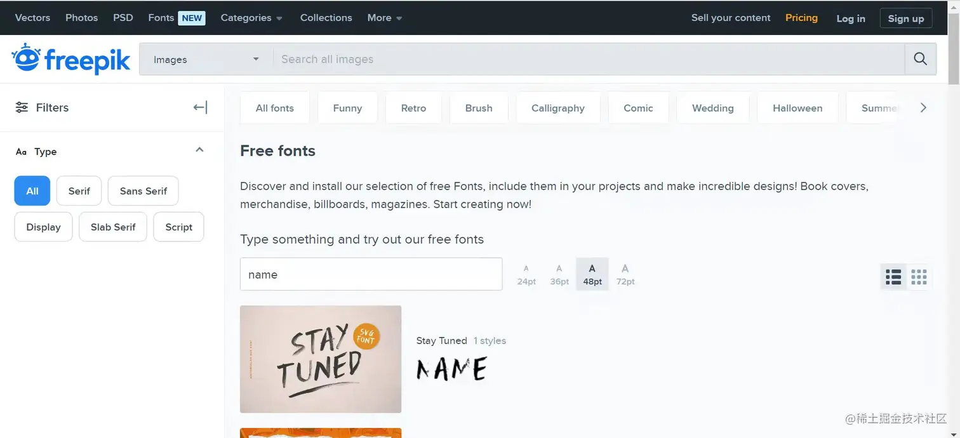
Task: Switch to the Calligraphy fonts tab
Action: [x=557, y=107]
